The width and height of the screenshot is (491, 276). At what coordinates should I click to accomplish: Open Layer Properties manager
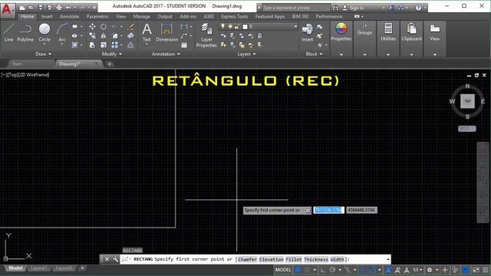[x=206, y=35]
